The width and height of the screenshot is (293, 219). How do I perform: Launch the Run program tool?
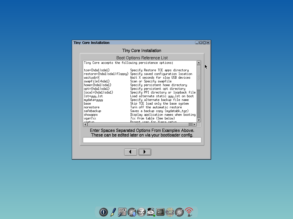tap(142, 212)
